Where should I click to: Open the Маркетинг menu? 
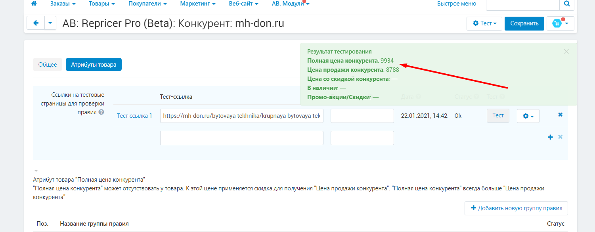click(x=197, y=4)
